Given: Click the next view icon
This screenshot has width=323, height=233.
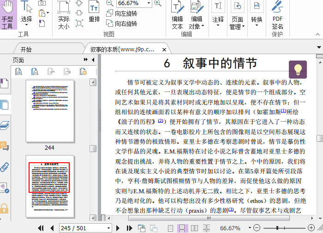Looking at the screenshot, I should tap(154, 228).
